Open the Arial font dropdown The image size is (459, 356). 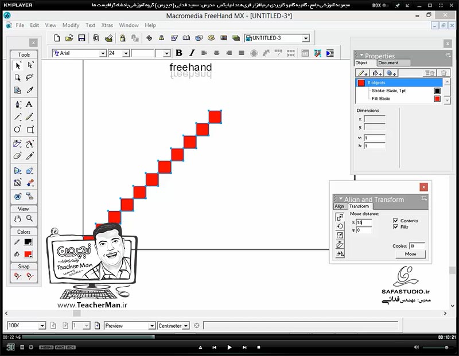(x=103, y=53)
